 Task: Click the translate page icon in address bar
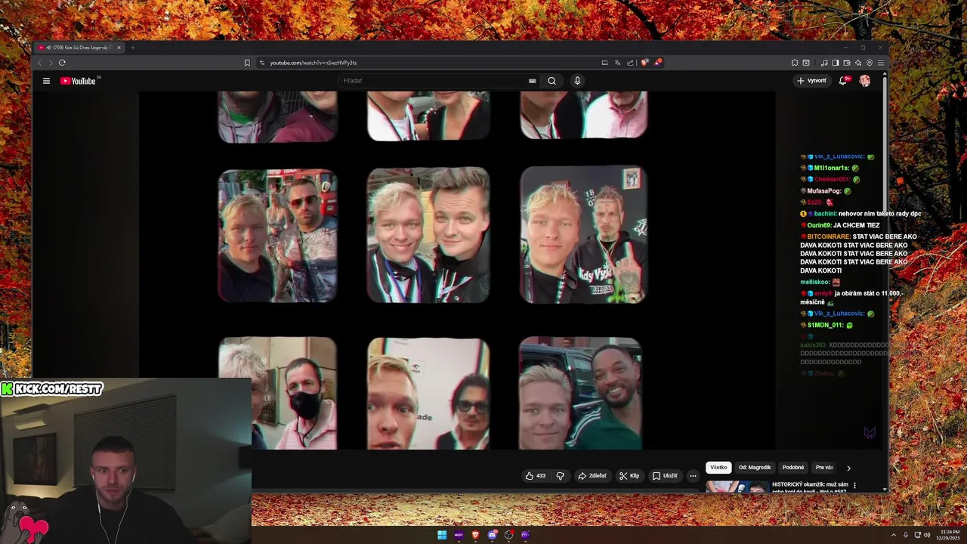617,63
